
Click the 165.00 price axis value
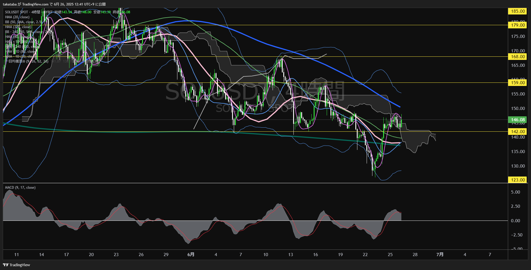518,65
